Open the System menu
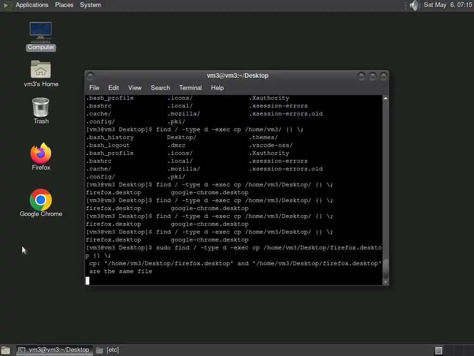 click(90, 5)
